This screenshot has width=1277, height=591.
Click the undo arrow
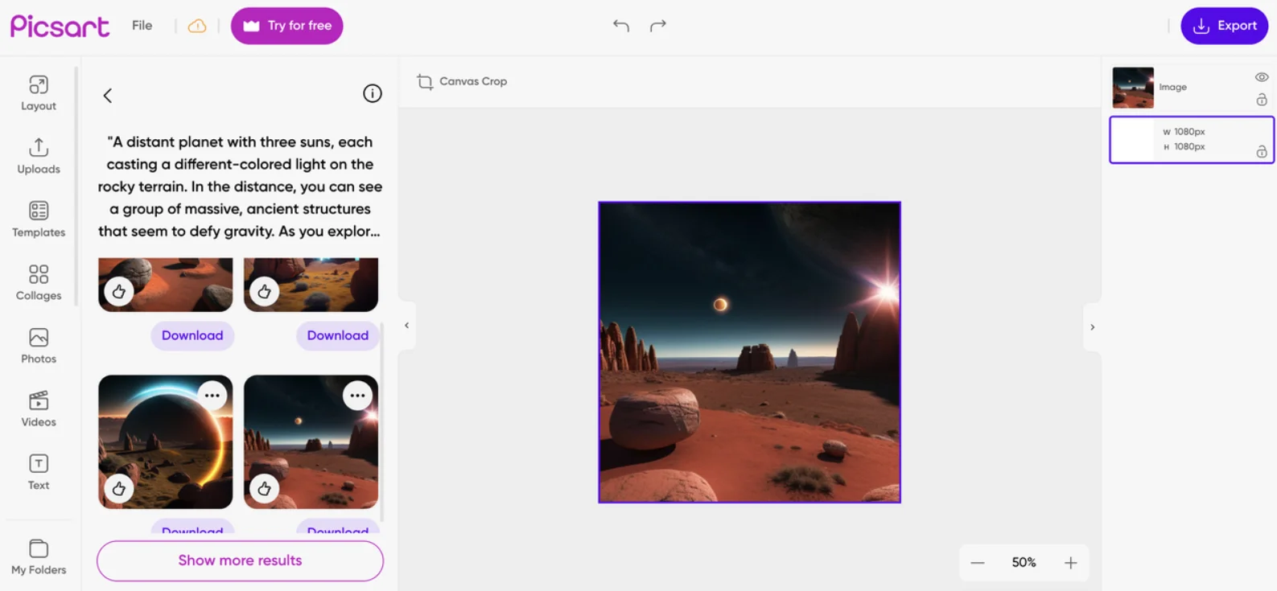point(620,26)
